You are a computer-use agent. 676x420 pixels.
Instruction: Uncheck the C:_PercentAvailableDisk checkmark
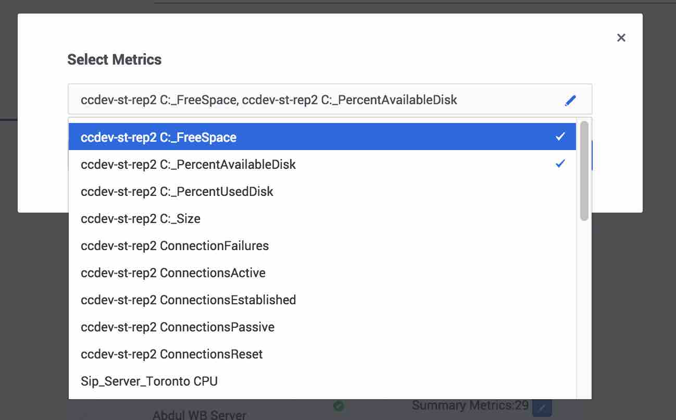click(560, 164)
